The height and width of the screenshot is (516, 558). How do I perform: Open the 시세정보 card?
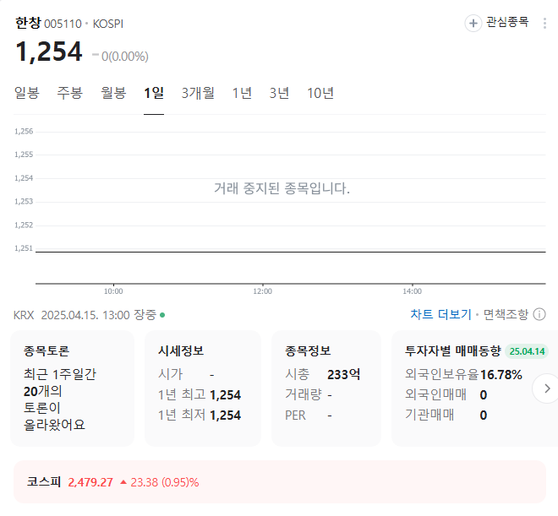coord(203,388)
